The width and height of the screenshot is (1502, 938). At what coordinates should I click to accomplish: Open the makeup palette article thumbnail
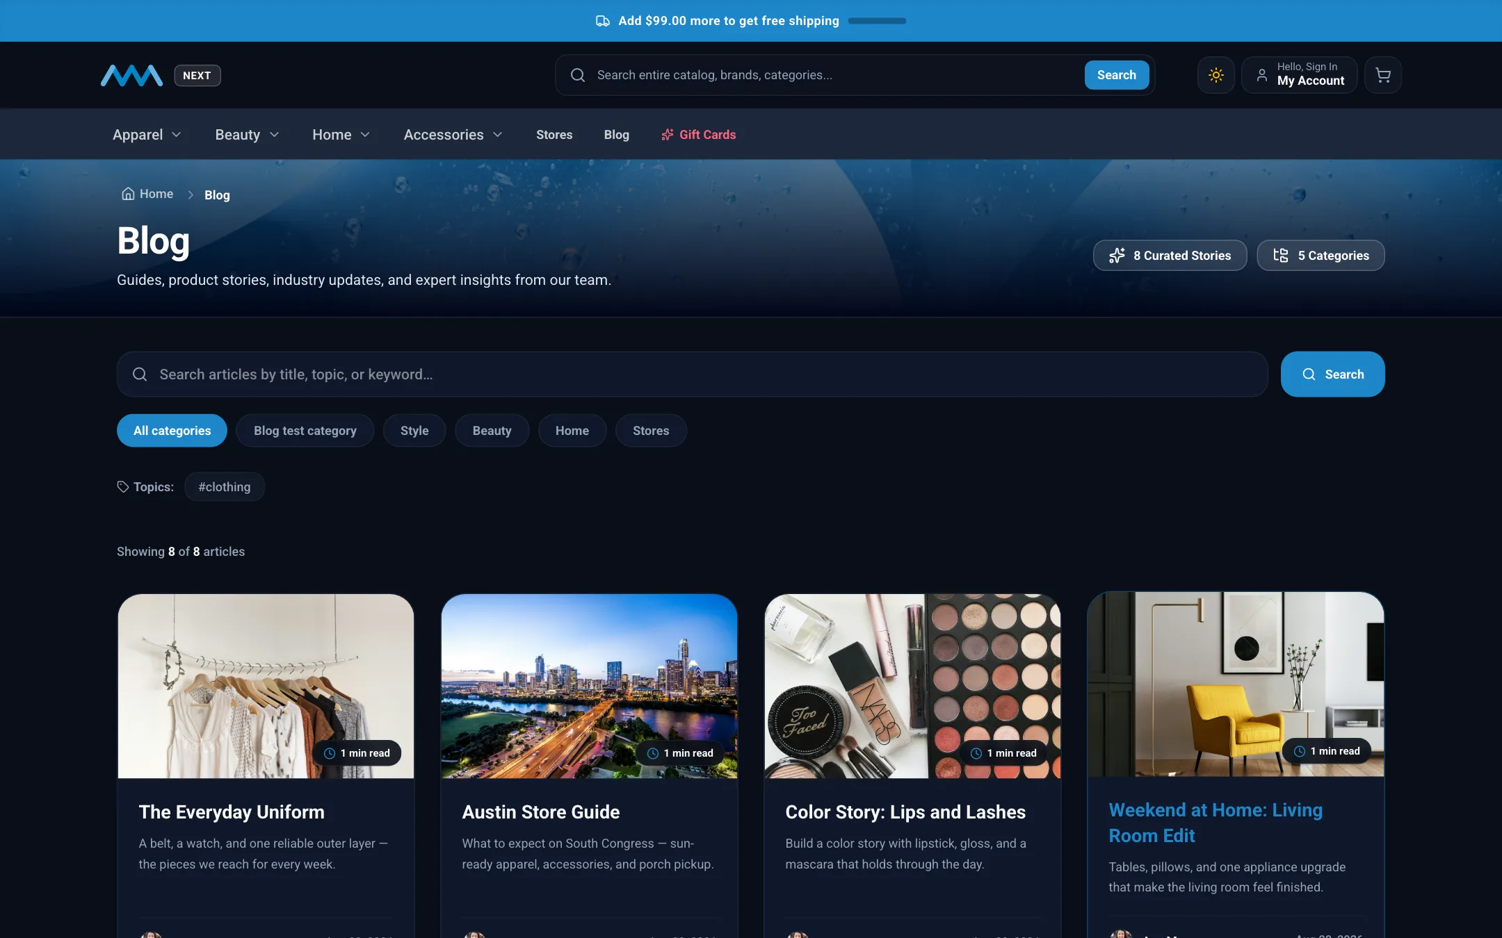point(912,686)
